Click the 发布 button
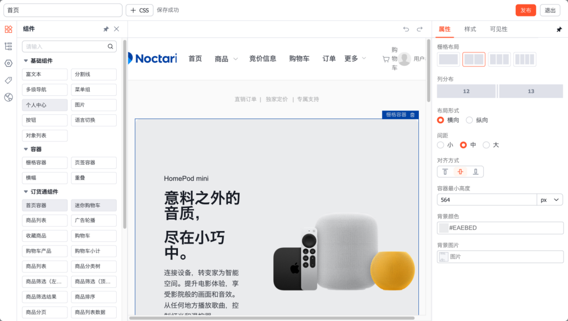This screenshot has width=568, height=321. [x=526, y=10]
